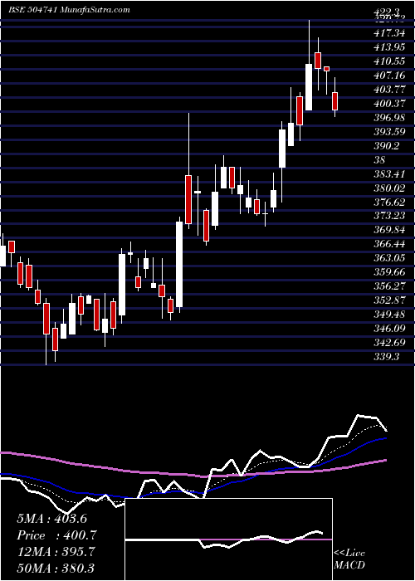
Task: Click the 383.41 price label
Action: (389, 174)
